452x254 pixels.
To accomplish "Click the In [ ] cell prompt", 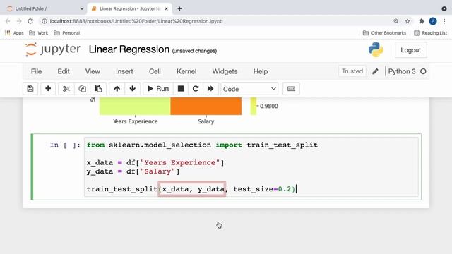I will click(65, 145).
